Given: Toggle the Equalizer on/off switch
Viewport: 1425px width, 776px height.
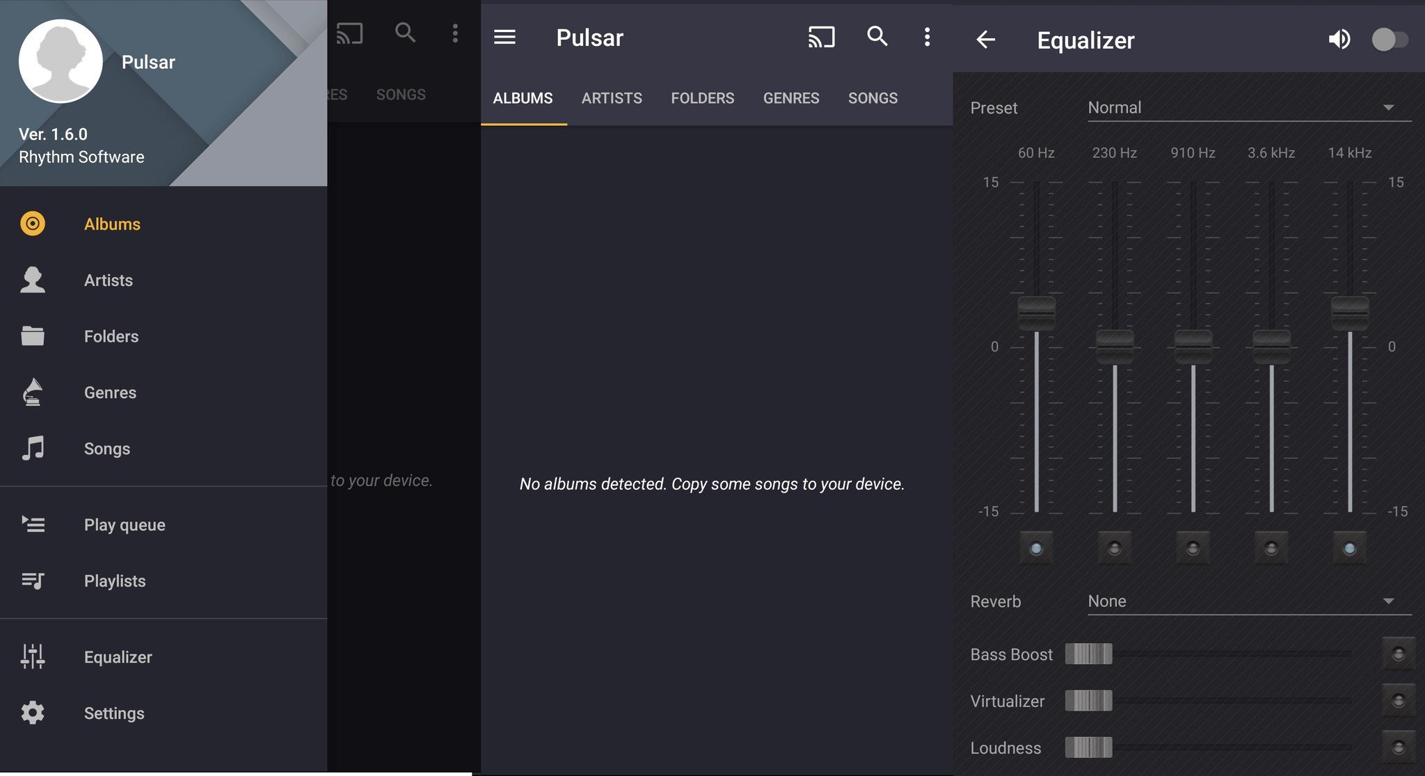Looking at the screenshot, I should pyautogui.click(x=1390, y=40).
